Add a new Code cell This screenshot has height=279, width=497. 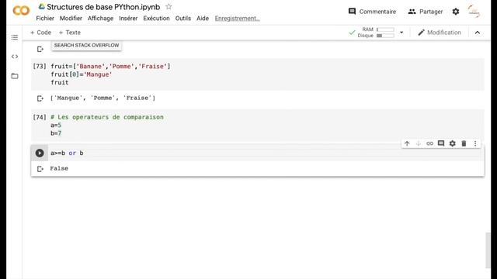click(x=40, y=33)
